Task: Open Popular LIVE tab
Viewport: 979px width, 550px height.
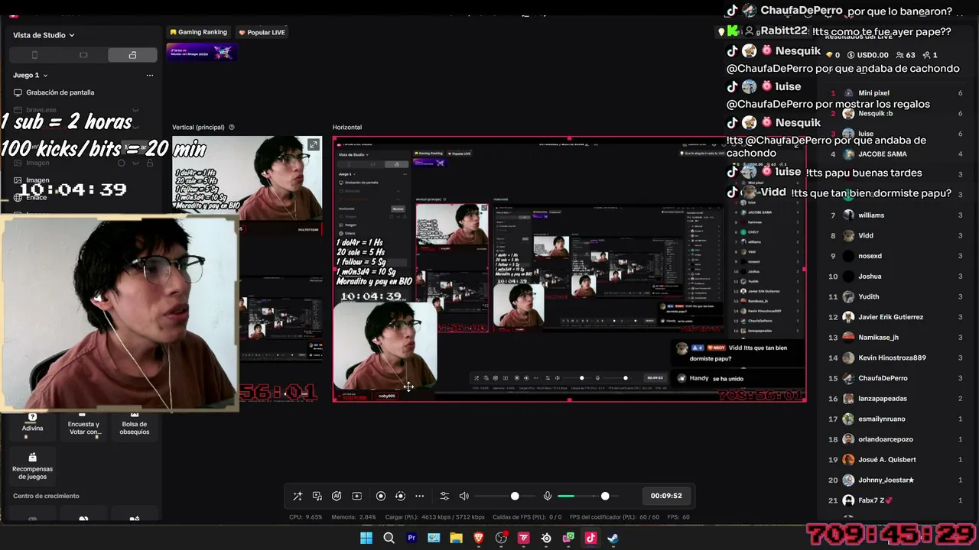Action: coord(262,32)
